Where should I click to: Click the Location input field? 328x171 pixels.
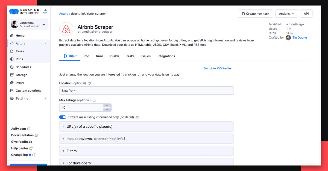coord(146,91)
